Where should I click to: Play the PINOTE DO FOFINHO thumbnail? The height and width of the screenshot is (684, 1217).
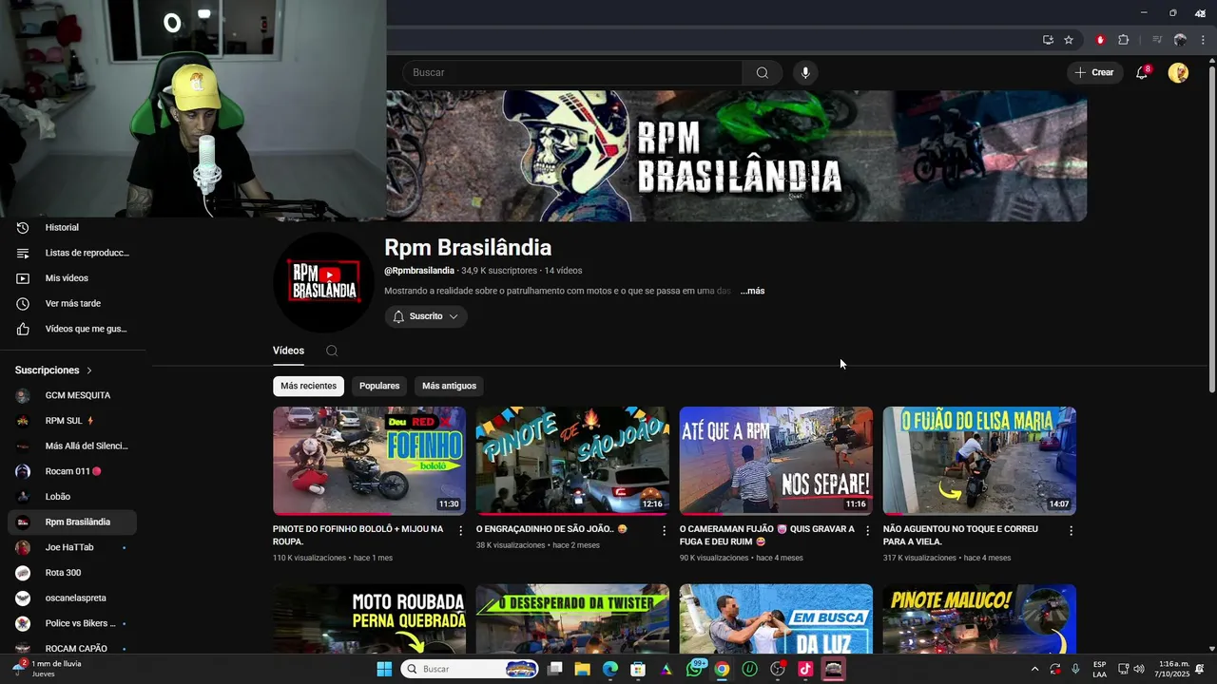369,461
